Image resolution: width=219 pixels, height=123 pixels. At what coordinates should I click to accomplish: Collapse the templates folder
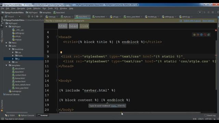tap(6, 65)
